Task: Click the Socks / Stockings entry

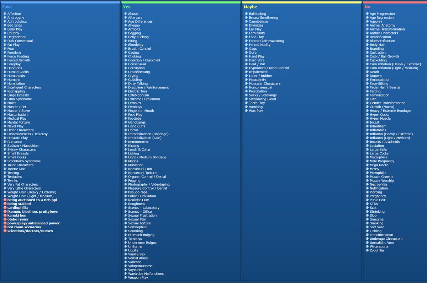Action: click(x=263, y=95)
